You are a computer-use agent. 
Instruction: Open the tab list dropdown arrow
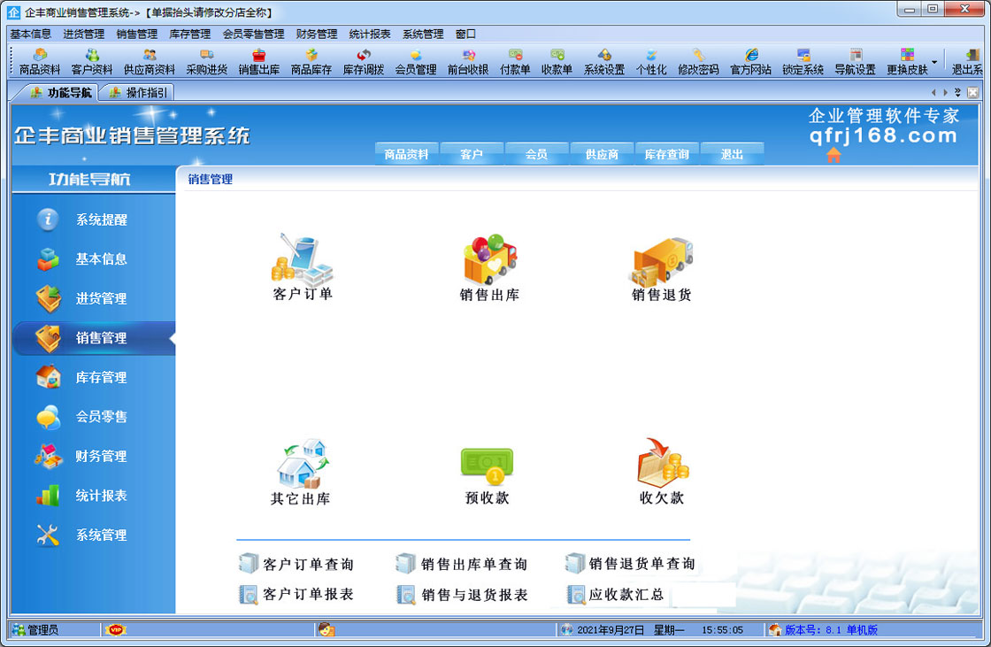coord(957,92)
